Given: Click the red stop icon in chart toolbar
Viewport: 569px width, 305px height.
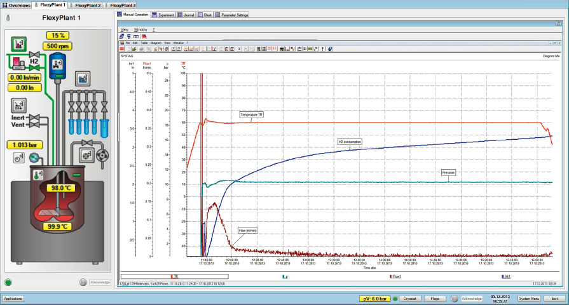Looking at the screenshot, I should point(122,48).
